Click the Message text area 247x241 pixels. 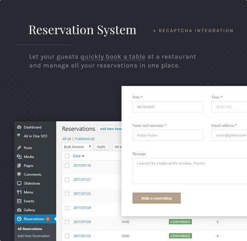coord(190,171)
